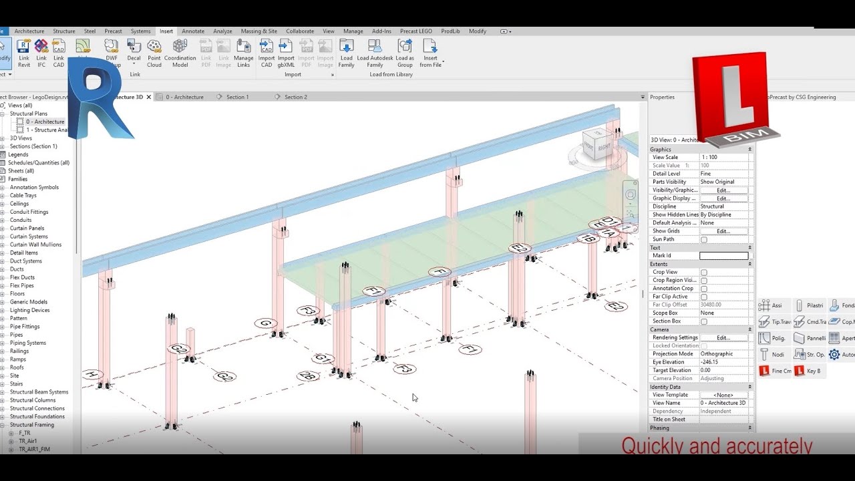Click the Pannelli tool in the Precast palette
The width and height of the screenshot is (855, 481).
810,338
